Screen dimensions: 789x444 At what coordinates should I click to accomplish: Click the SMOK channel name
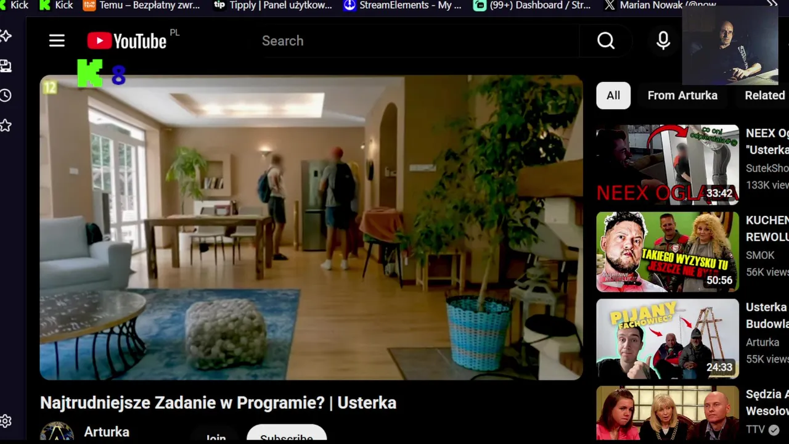coord(760,255)
